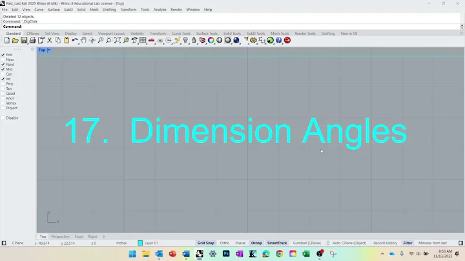The height and width of the screenshot is (261, 465).
Task: Enable the Cen osnap checkbox
Action: (x=3, y=74)
